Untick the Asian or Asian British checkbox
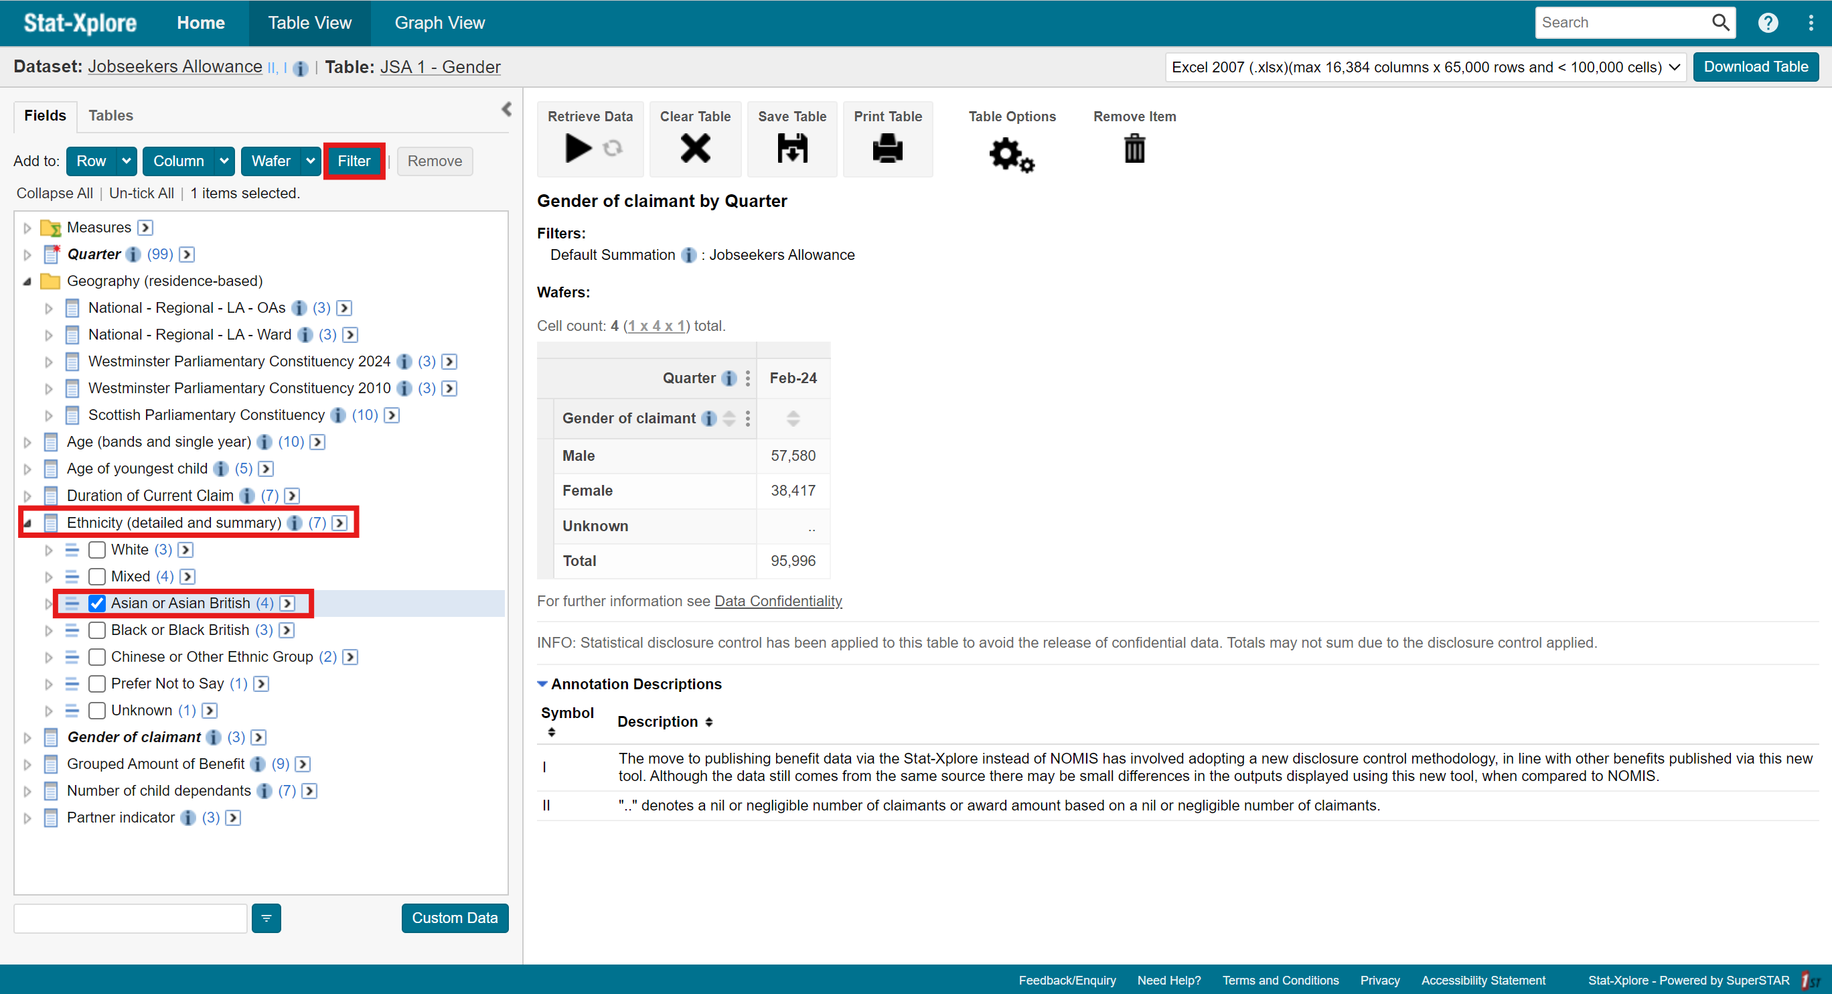 96,603
